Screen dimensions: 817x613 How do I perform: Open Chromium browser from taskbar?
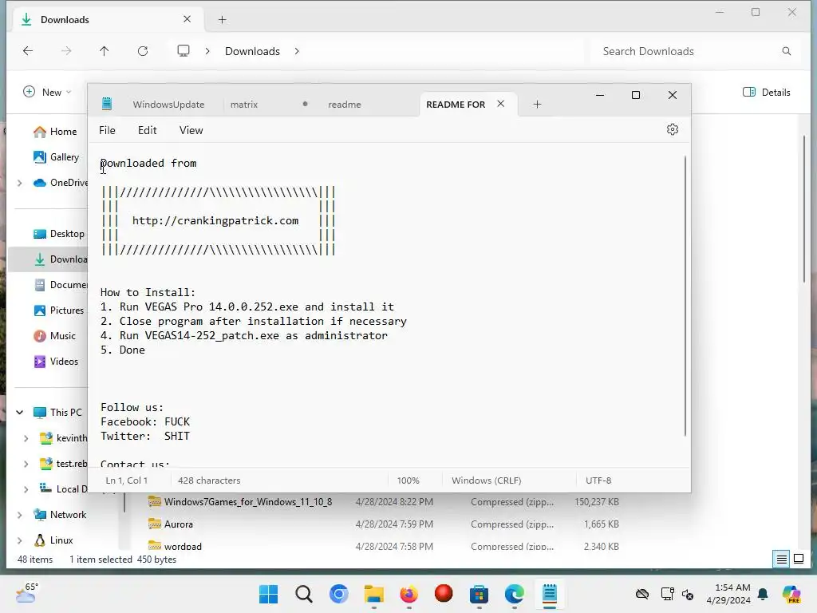coord(338,594)
